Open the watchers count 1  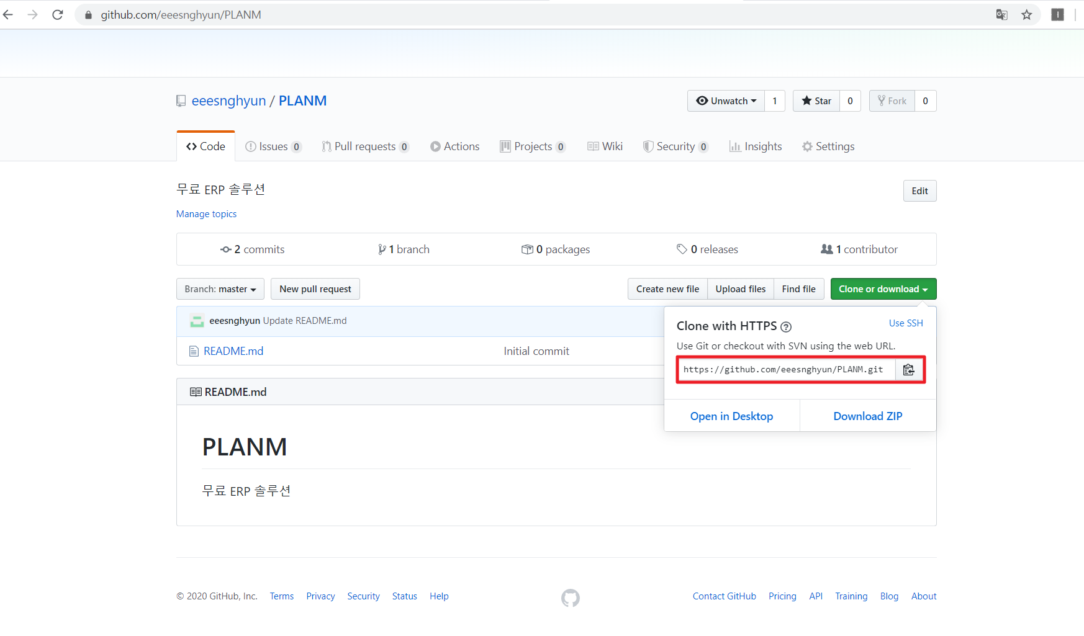[x=775, y=101]
